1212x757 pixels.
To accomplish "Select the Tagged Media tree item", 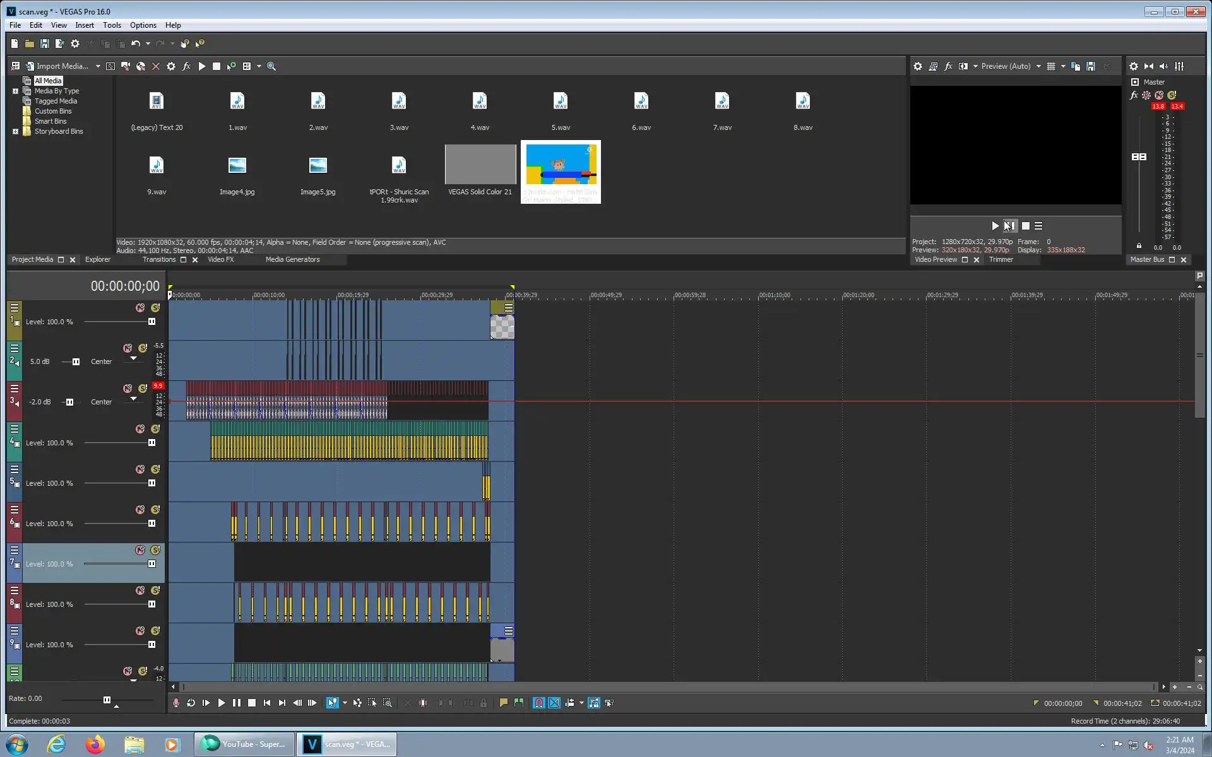I will 56,101.
